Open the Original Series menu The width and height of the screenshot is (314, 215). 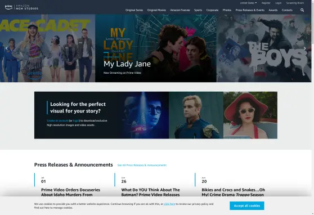pyautogui.click(x=134, y=10)
